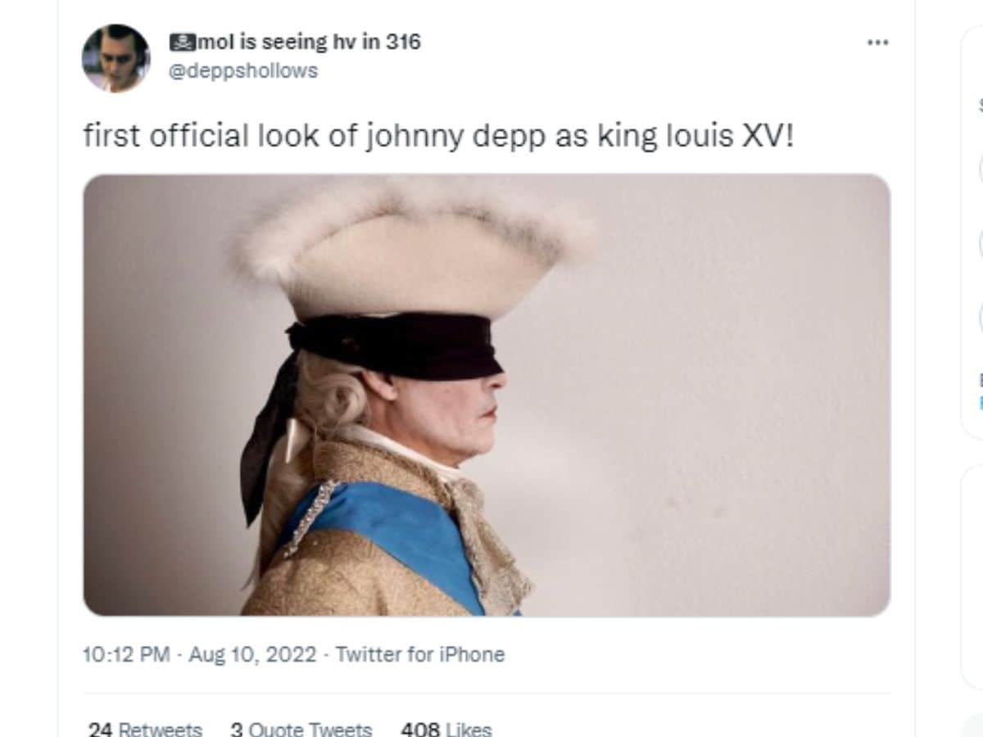Image resolution: width=983 pixels, height=737 pixels.
Task: Click the tweet text about johnny depp
Action: [x=438, y=135]
